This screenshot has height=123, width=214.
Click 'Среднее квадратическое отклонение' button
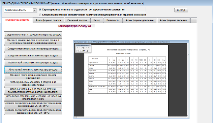[x=33, y=42]
